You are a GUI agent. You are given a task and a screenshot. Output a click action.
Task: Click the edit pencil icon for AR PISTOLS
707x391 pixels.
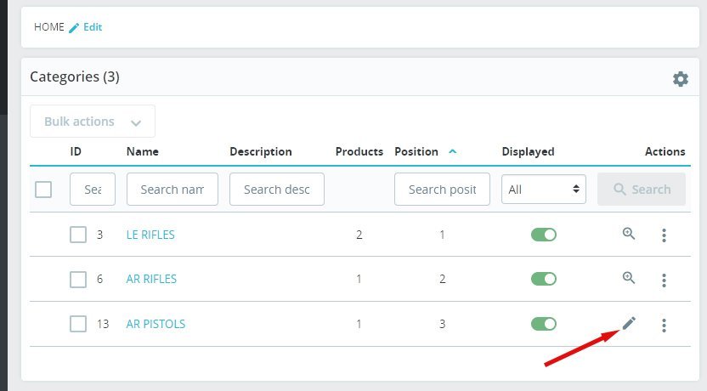(x=629, y=323)
